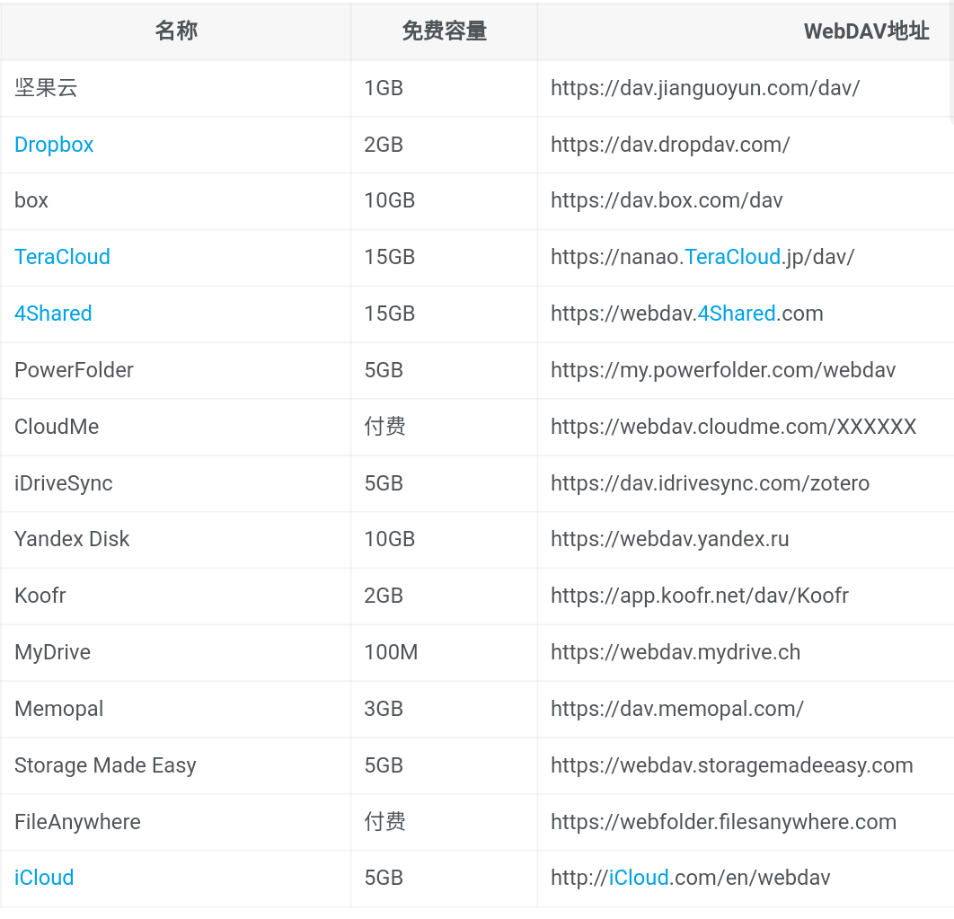Click iCloud link inside the WebDAV URL

tap(638, 878)
